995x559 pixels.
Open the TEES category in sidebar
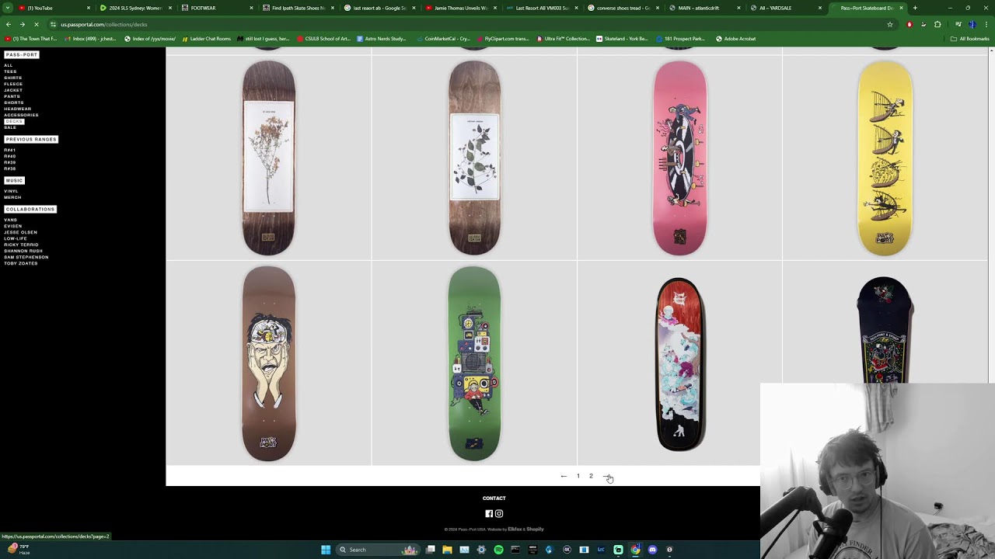(x=10, y=71)
